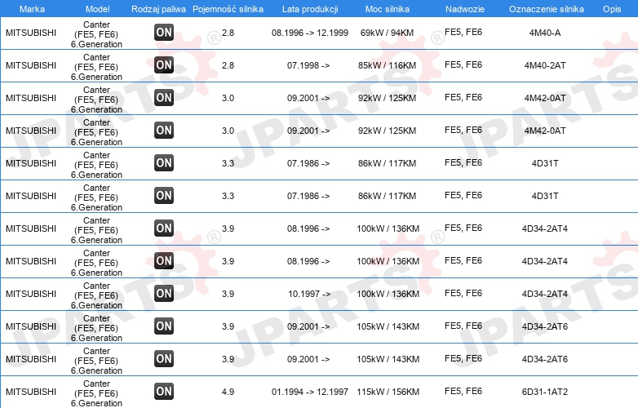Click FE5, FE6 body cell in 10.1997 row
Image resolution: width=638 pixels, height=408 pixels.
tap(463, 293)
